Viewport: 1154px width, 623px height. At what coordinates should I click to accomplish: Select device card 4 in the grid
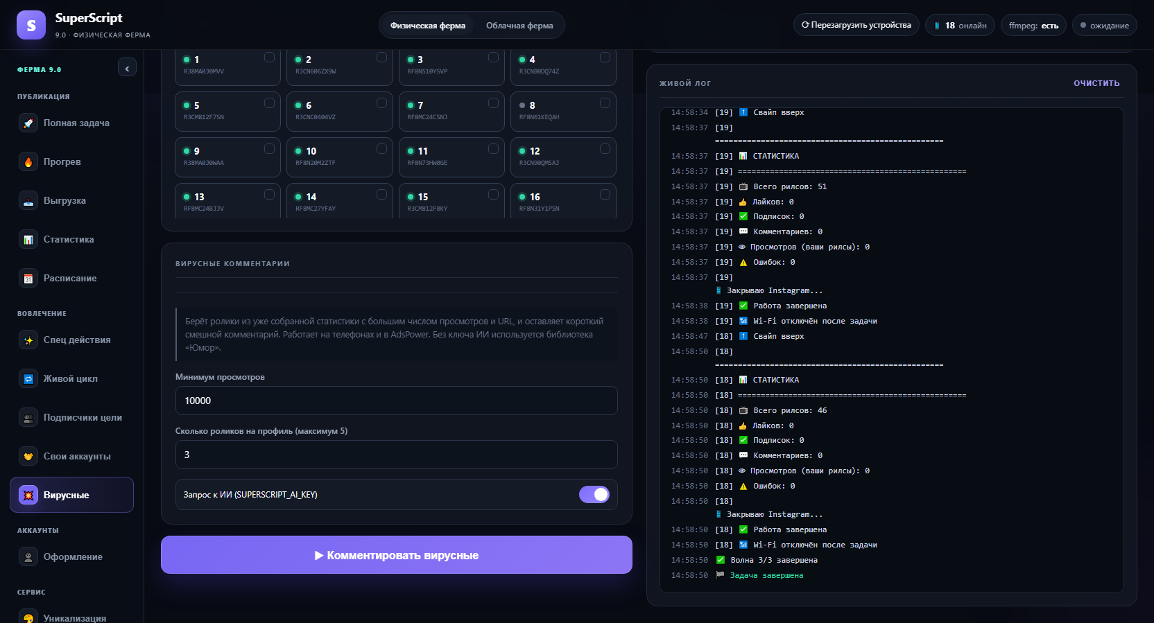coord(563,67)
